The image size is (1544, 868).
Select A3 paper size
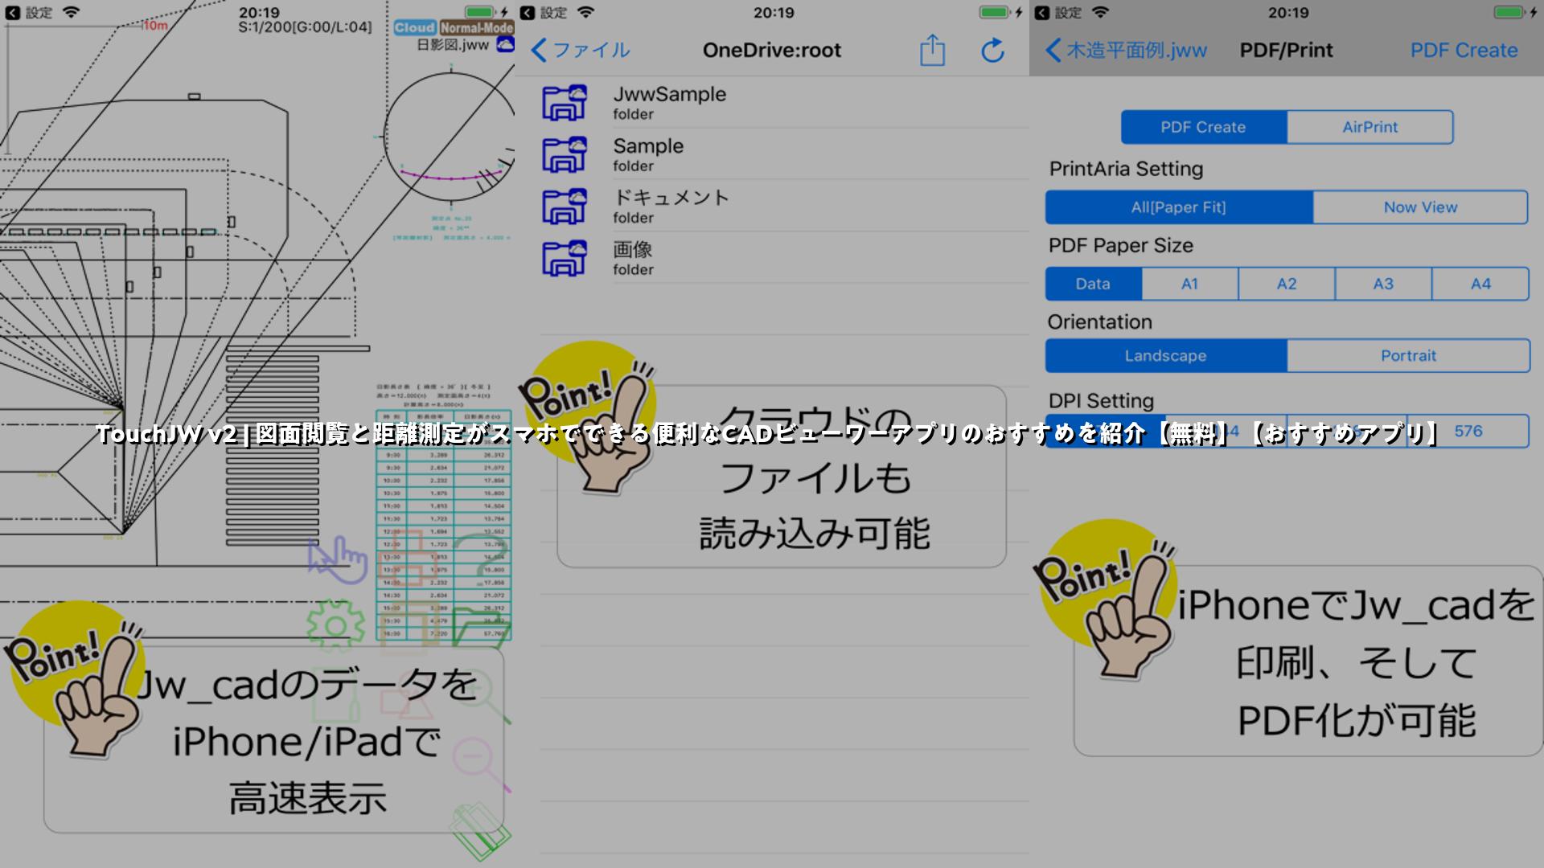click(x=1383, y=284)
